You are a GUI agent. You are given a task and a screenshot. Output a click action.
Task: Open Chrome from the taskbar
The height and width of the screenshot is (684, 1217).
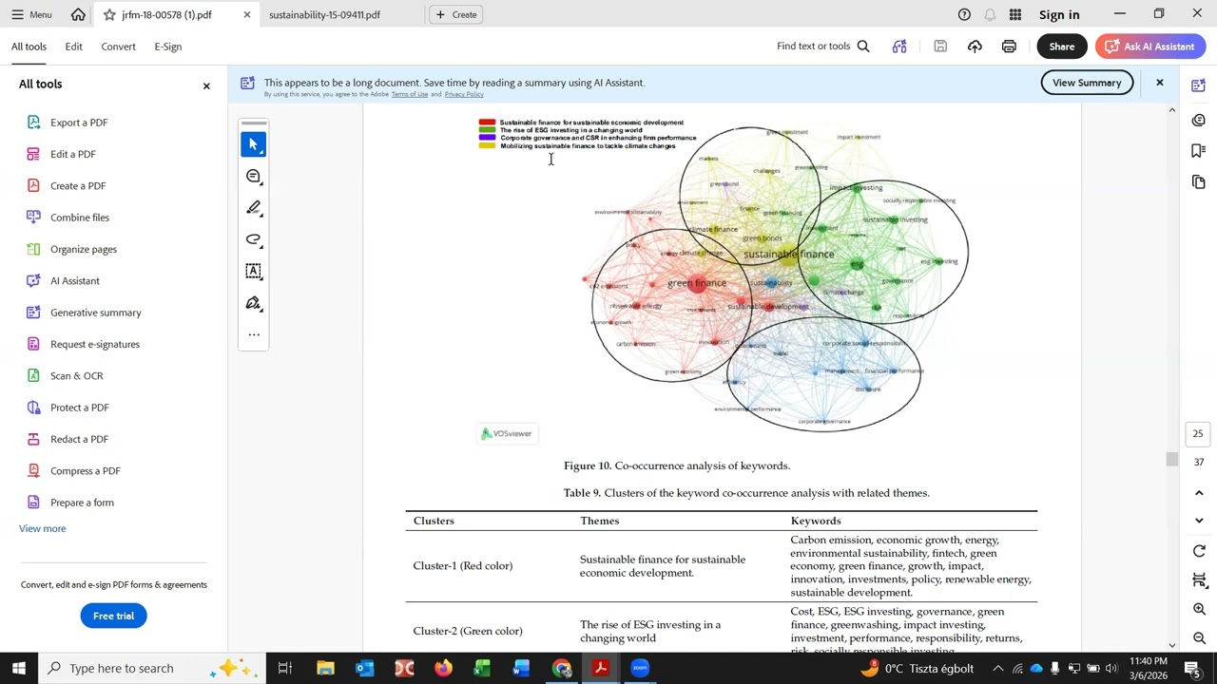pos(561,668)
